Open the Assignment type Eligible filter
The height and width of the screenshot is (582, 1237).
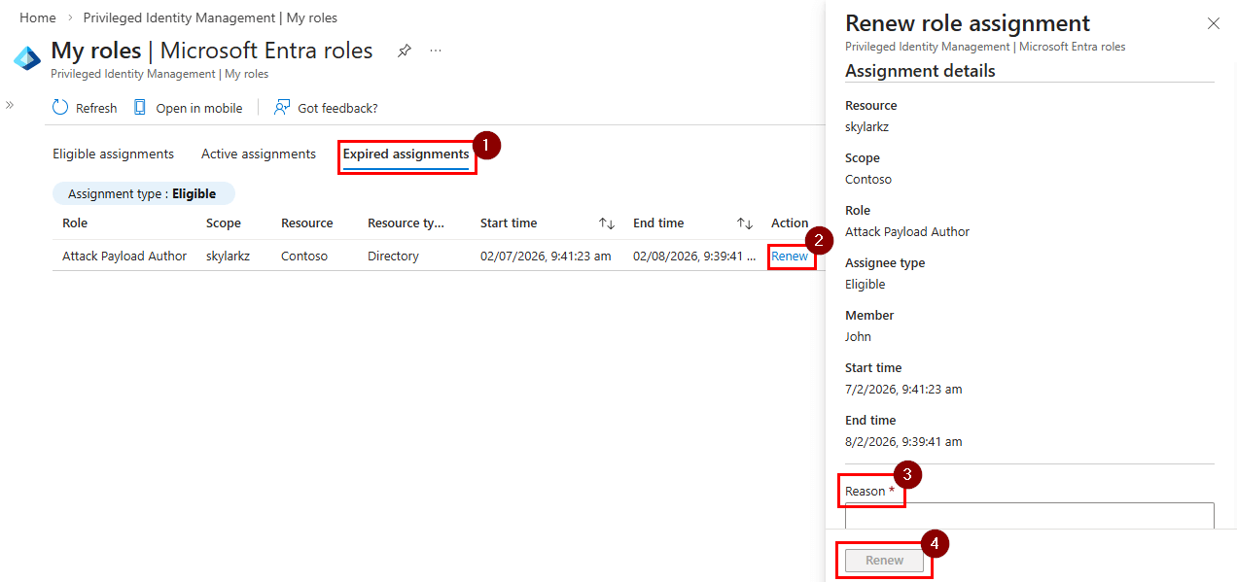coord(143,193)
